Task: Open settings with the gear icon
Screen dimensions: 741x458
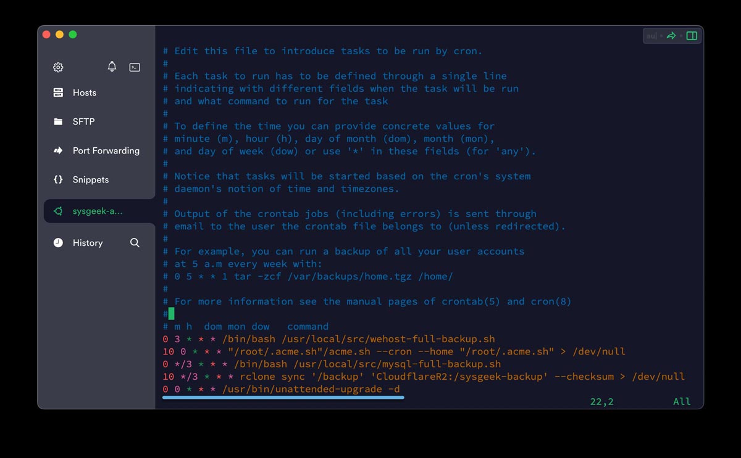Action: pos(58,67)
